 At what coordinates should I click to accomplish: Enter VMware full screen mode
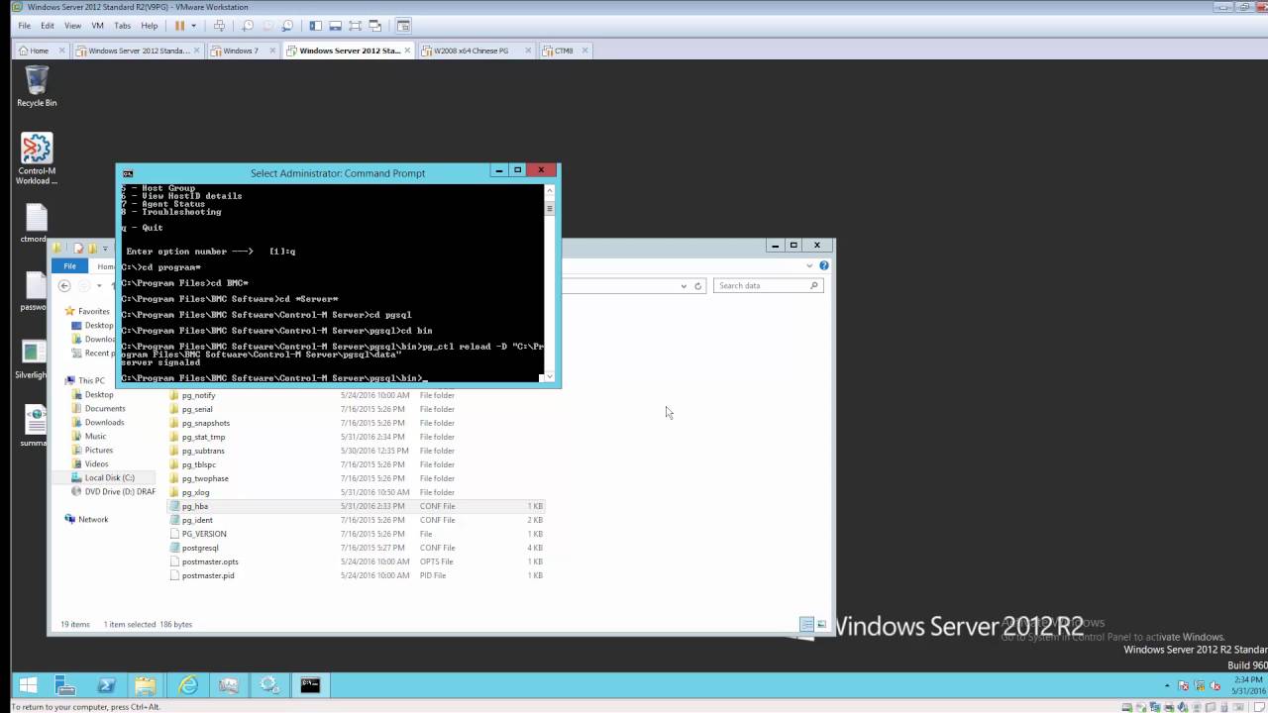pyautogui.click(x=355, y=26)
